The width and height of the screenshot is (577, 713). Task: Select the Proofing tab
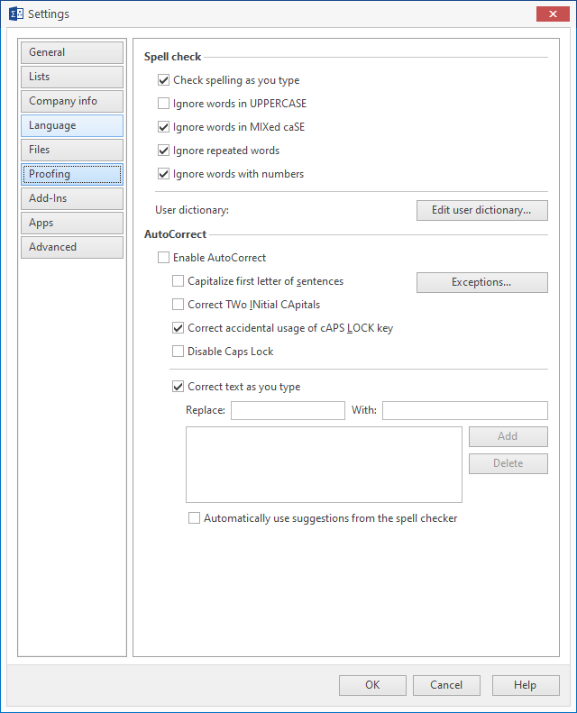(72, 174)
